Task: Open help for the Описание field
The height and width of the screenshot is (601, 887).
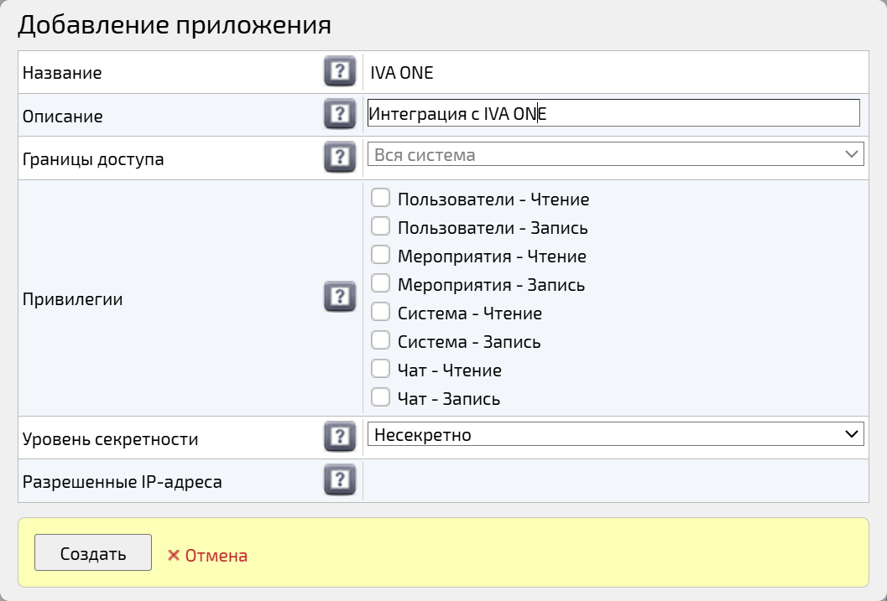Action: (339, 114)
